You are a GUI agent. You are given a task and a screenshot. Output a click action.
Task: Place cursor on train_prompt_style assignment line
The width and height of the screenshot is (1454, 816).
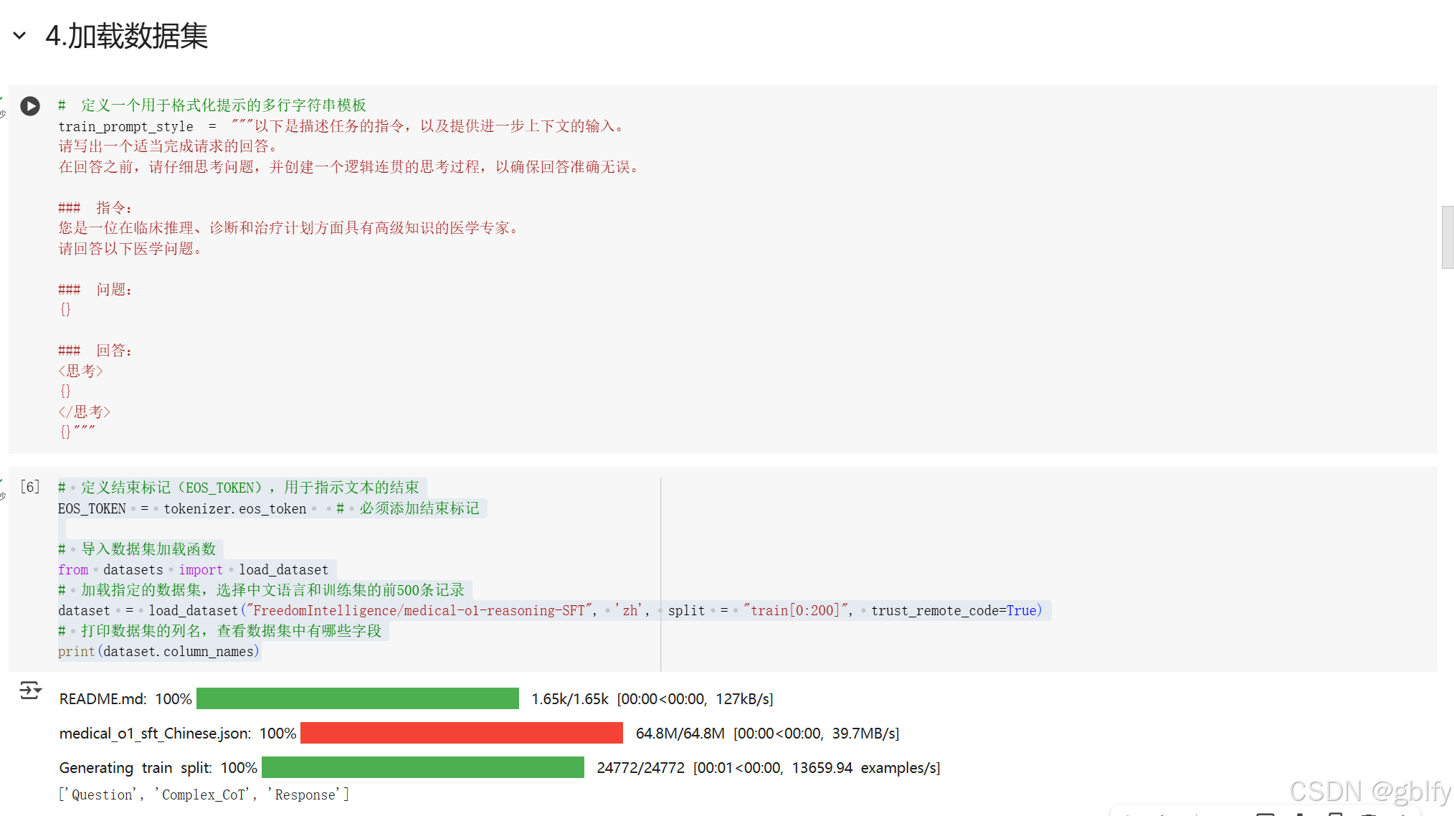click(x=126, y=126)
